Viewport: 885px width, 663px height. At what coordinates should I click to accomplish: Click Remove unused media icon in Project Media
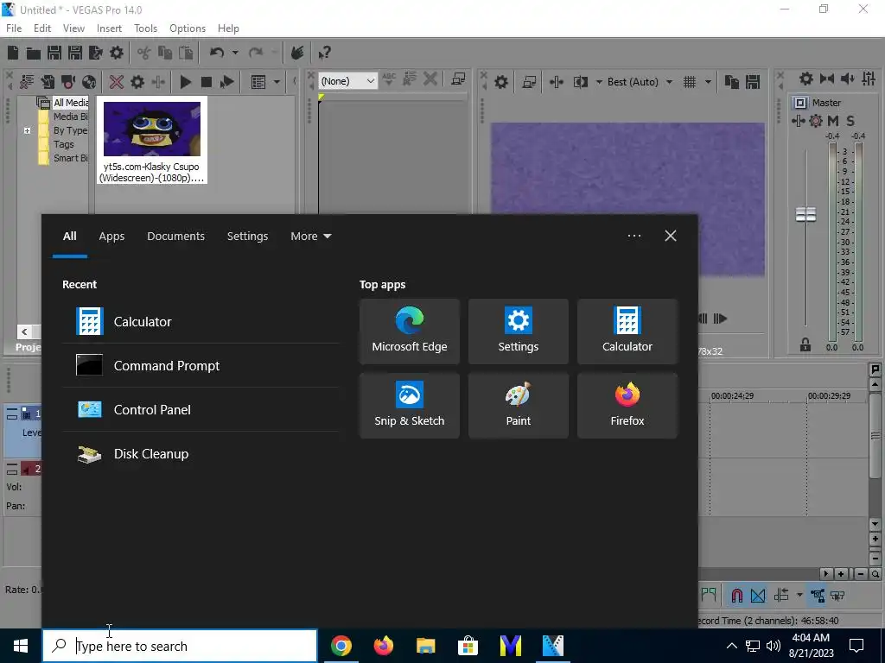tap(27, 82)
